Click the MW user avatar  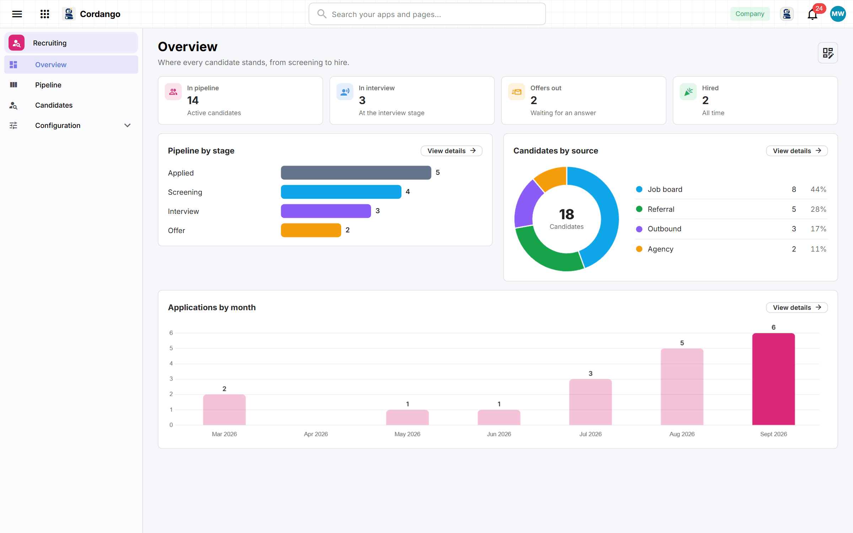[x=838, y=14]
